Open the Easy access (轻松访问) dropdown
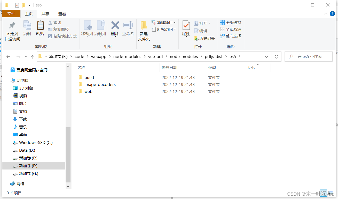 point(164,29)
